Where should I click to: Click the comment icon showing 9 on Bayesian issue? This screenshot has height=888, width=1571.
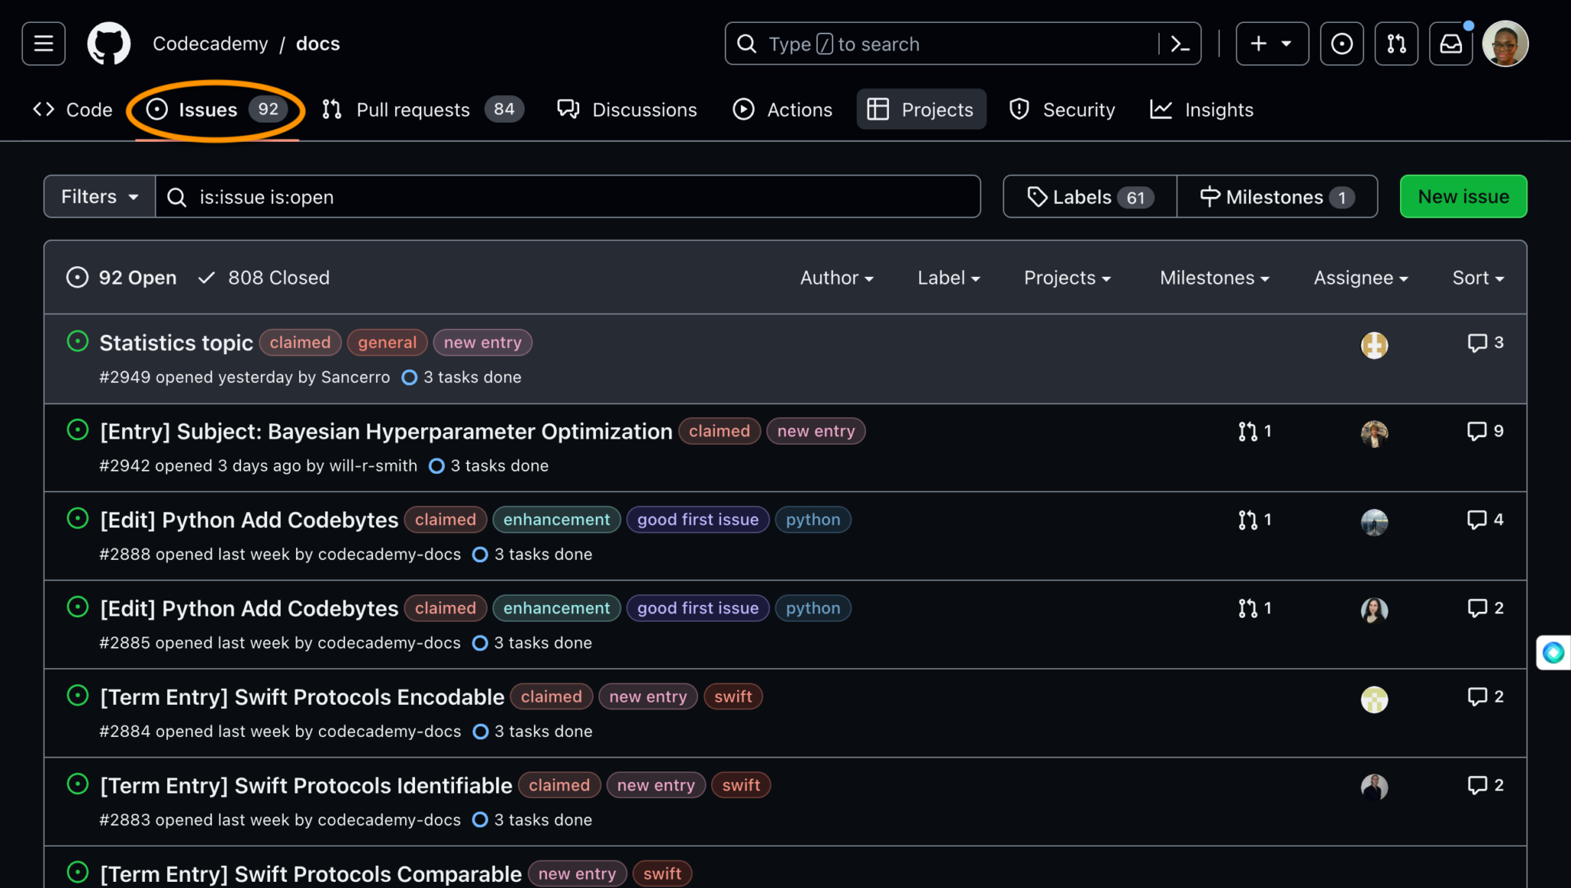coord(1477,430)
